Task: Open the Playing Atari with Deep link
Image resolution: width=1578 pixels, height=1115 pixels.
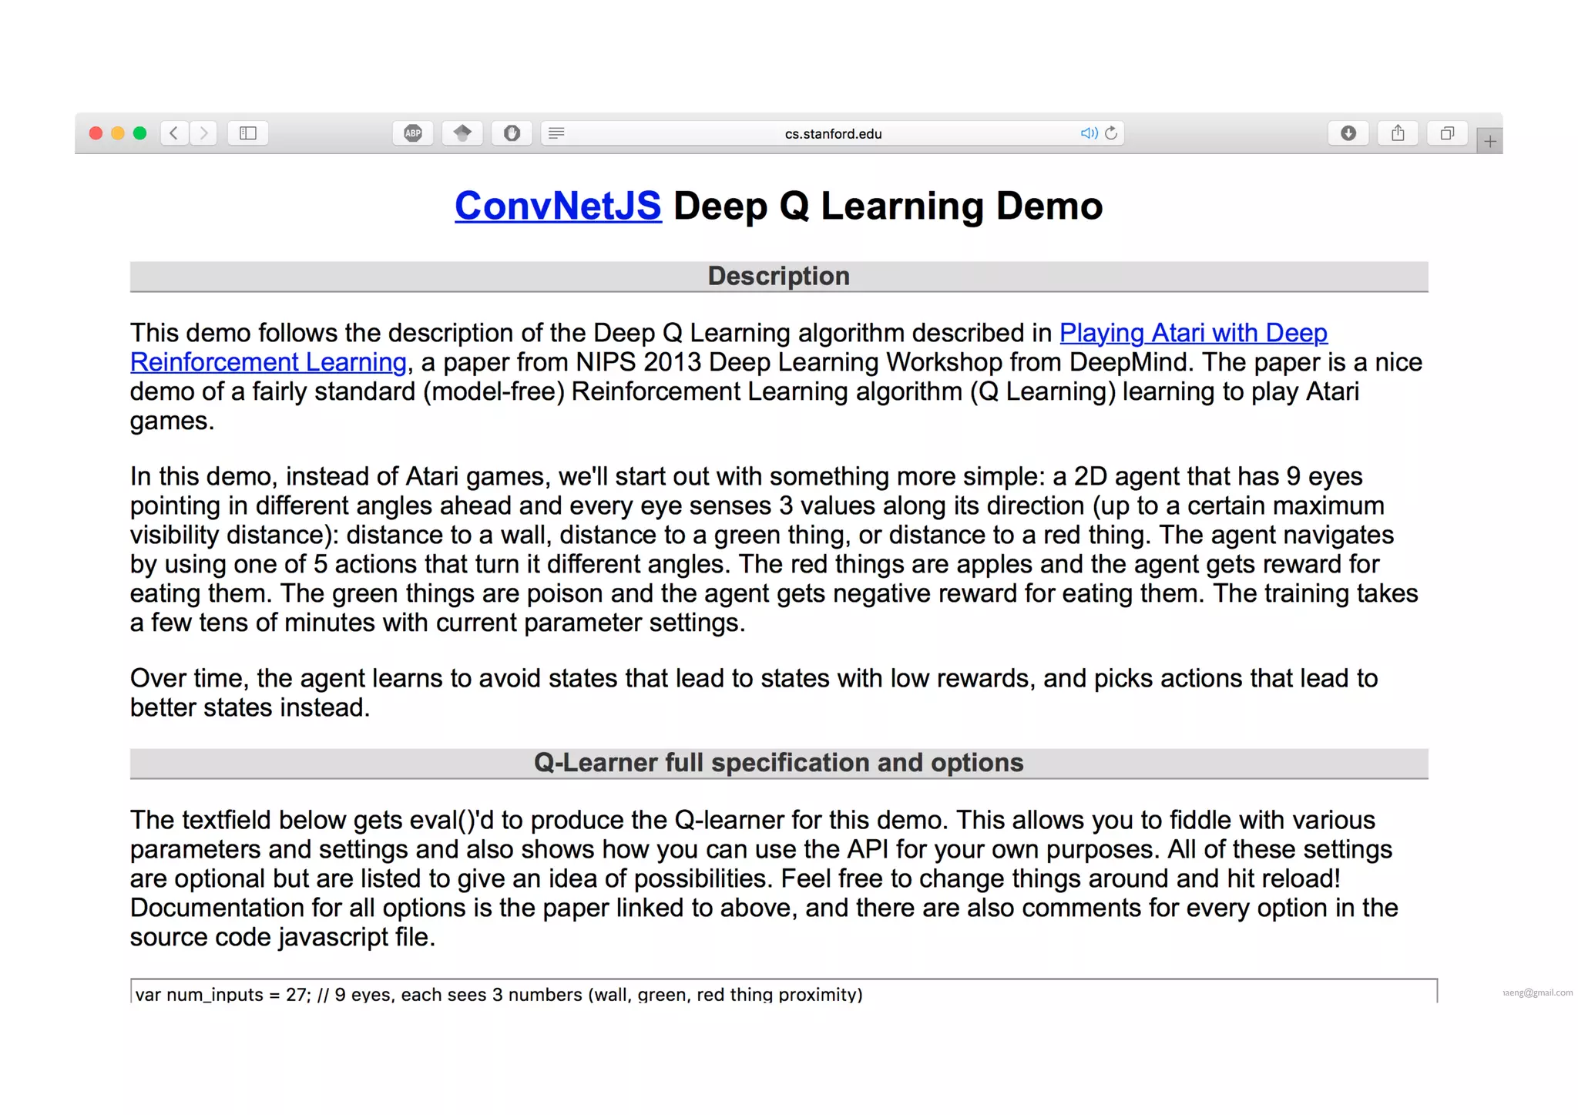Action: [1193, 333]
